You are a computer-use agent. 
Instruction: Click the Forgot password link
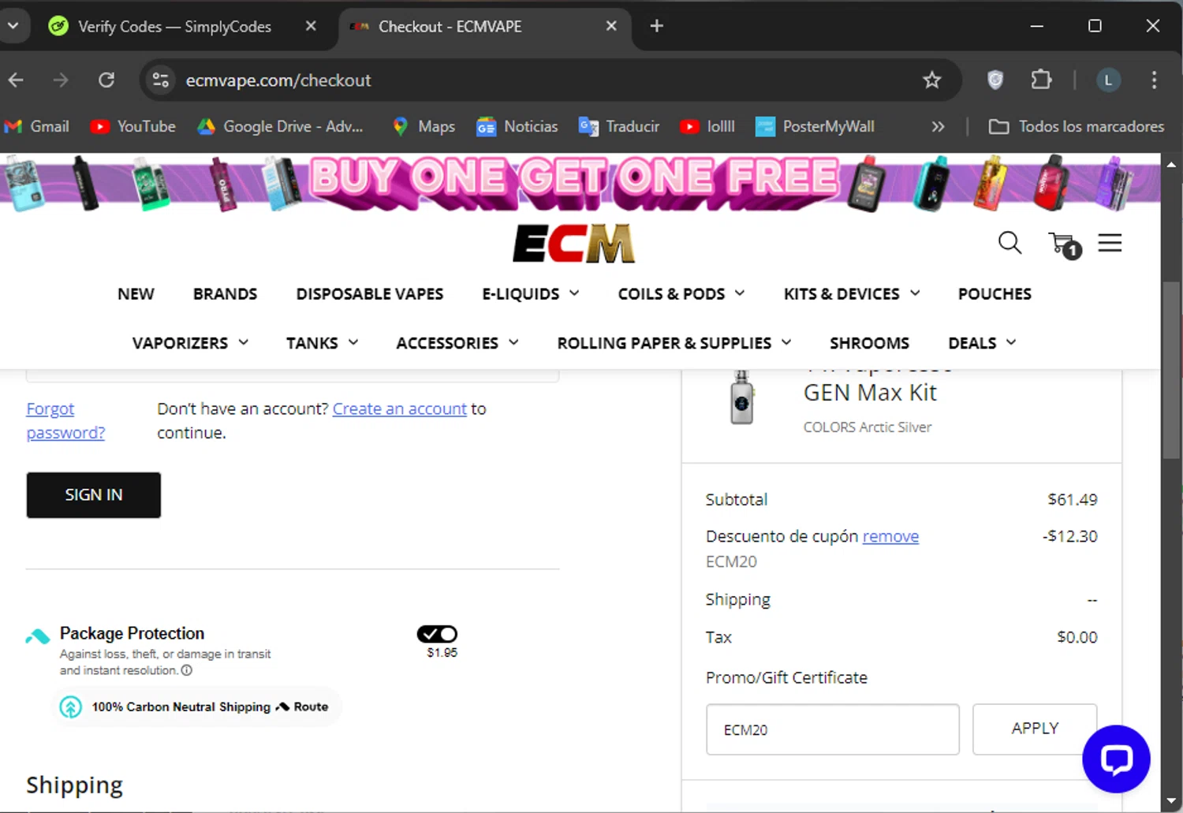coord(65,421)
